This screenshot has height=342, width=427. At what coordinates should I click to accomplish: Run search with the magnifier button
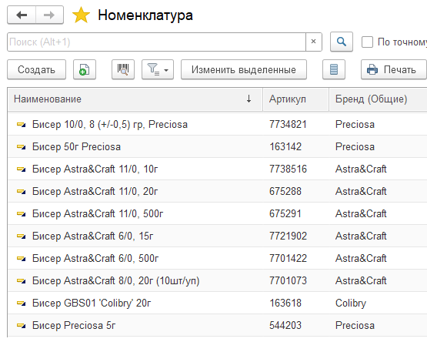[x=342, y=42]
